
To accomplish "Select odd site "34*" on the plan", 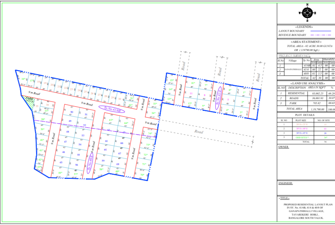I will click(153, 113).
